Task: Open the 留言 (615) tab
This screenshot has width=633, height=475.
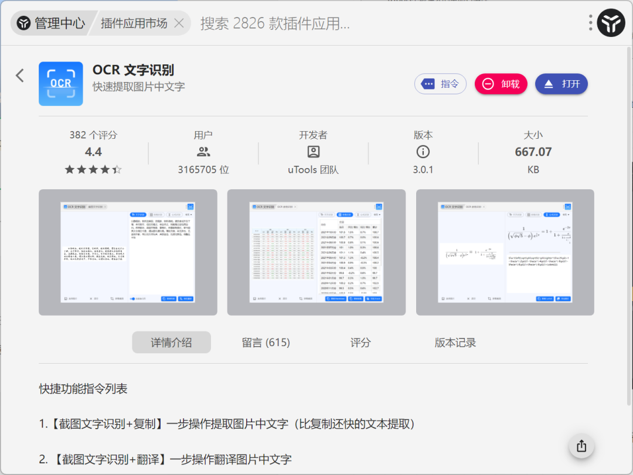Action: coord(266,342)
